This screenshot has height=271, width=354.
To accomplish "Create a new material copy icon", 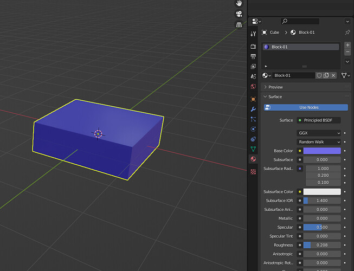I will click(x=326, y=75).
